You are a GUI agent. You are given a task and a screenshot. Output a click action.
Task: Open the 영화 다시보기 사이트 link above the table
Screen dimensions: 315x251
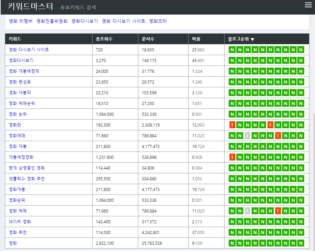pyautogui.click(x=123, y=21)
